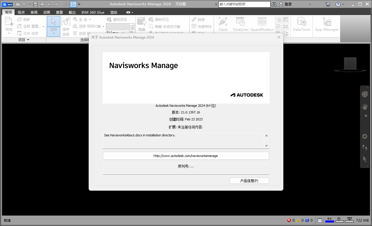Click the Refresh icon in quick access toolbar

(x=66, y=4)
